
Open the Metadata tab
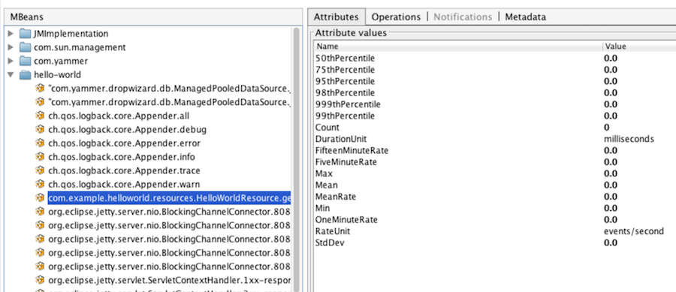click(526, 17)
